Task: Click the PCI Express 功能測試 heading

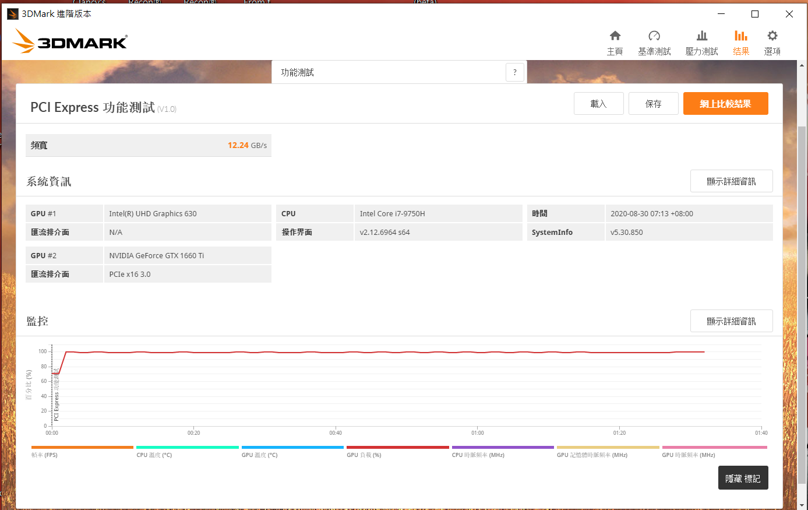Action: tap(93, 107)
